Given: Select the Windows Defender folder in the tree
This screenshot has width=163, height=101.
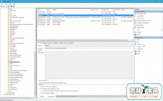Looking at the screenshot, I should (x=15, y=72).
